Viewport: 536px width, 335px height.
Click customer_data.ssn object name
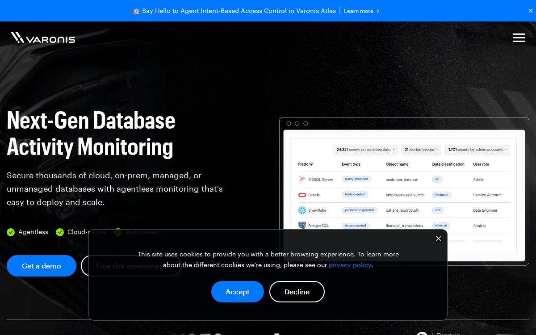(402, 180)
